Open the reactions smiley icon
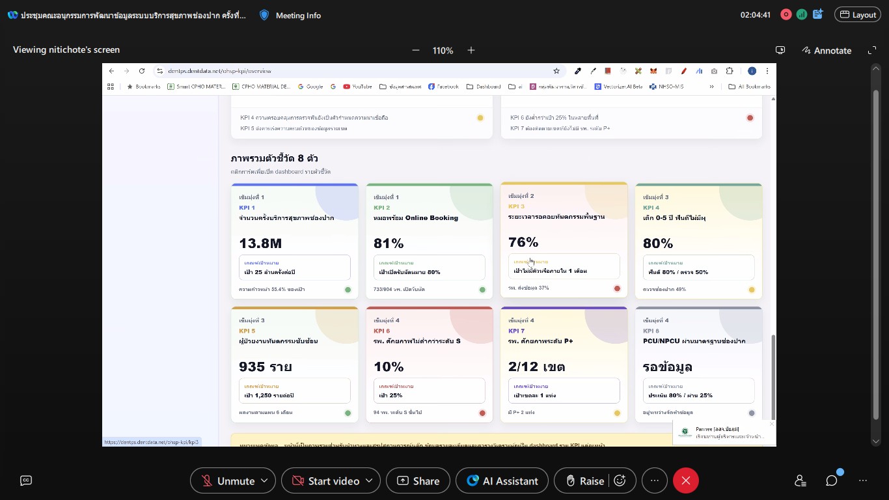Image resolution: width=889 pixels, height=500 pixels. pyautogui.click(x=620, y=480)
